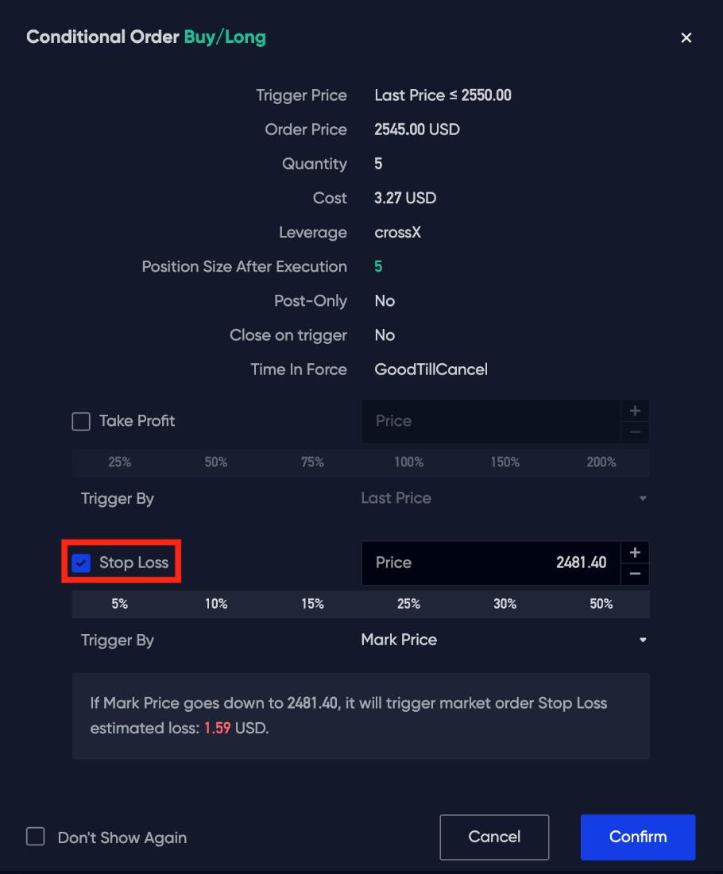Screen dimensions: 723x874
Task: Select 50% on the Stop Loss scale
Action: pyautogui.click(x=601, y=604)
